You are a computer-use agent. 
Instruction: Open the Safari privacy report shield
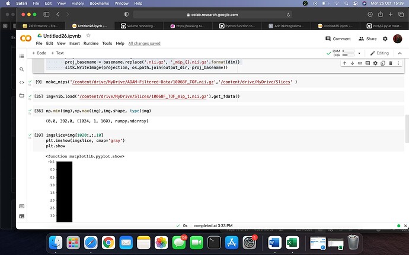tap(126, 14)
